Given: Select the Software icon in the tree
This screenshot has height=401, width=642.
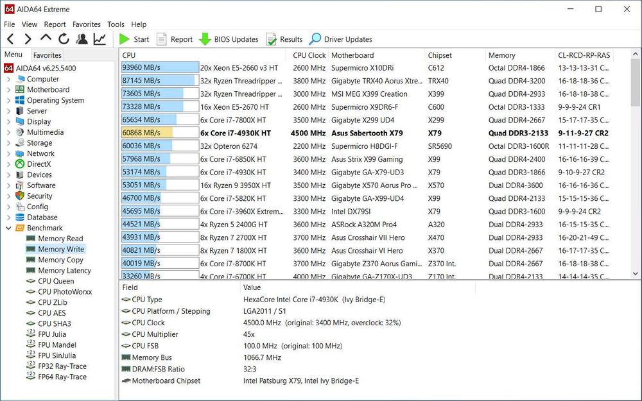Looking at the screenshot, I should tap(20, 185).
